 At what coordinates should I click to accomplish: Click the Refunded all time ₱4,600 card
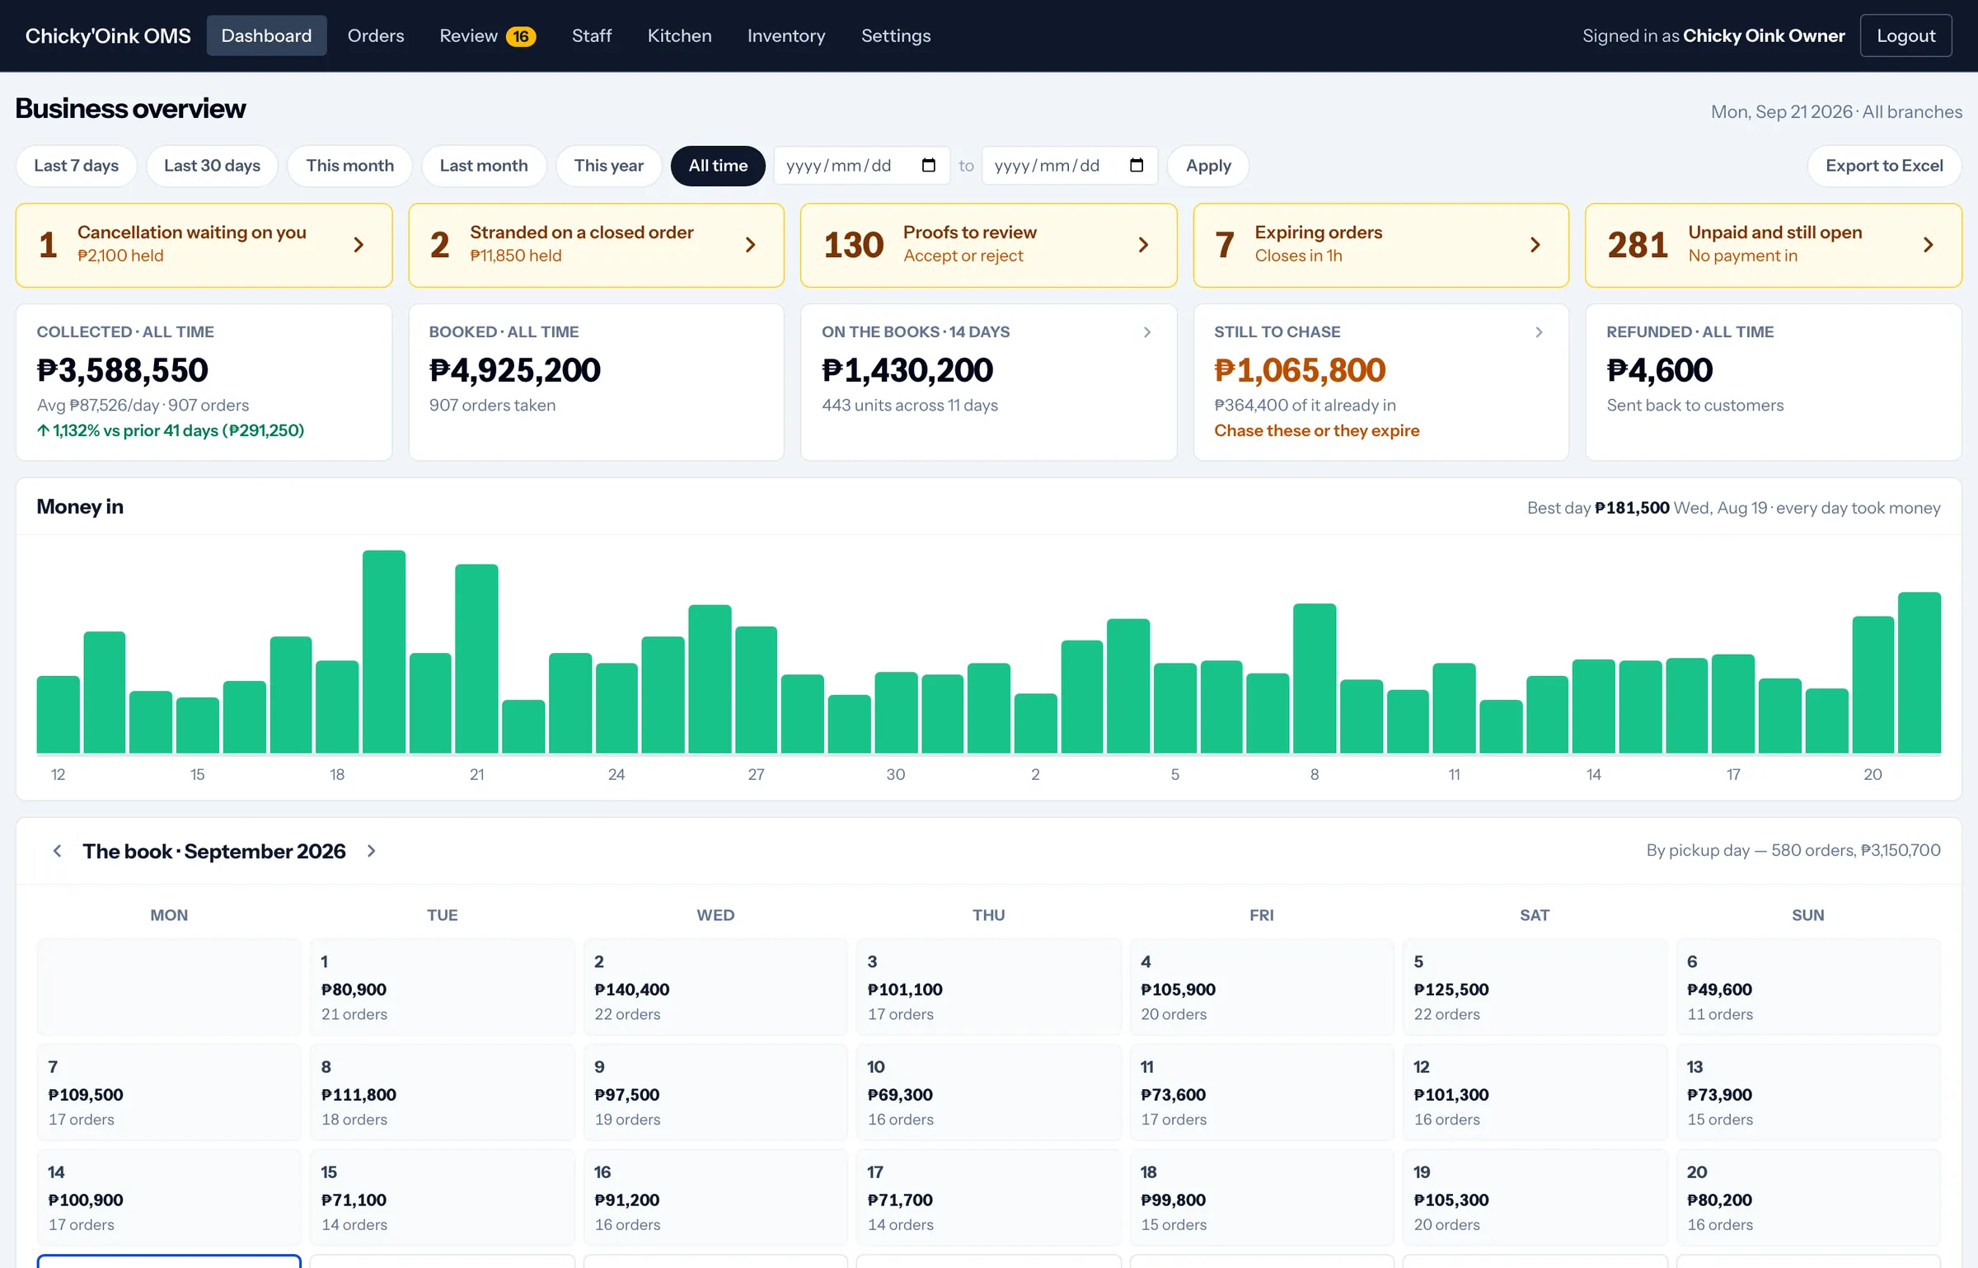click(x=1773, y=383)
